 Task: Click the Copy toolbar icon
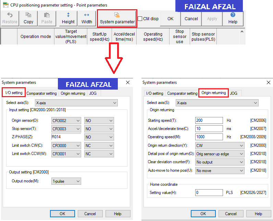(x=28, y=18)
